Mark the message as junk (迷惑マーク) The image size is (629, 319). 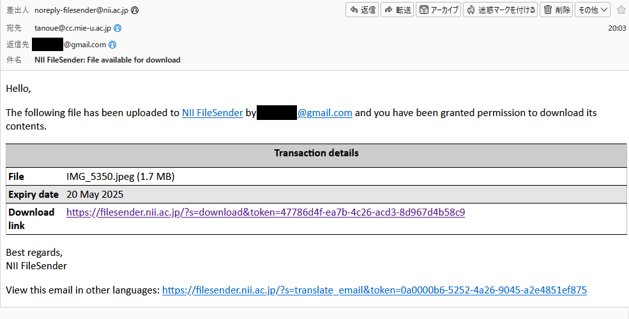(x=500, y=10)
